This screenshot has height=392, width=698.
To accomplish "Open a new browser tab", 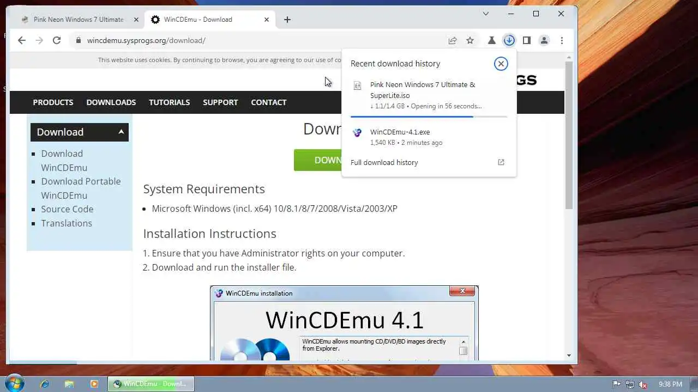I will (x=287, y=20).
